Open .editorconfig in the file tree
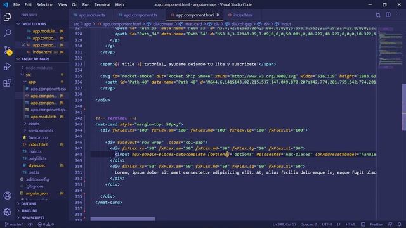The height and width of the screenshot is (228, 406). pos(37,179)
